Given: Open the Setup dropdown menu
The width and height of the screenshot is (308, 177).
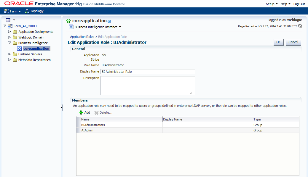Looking at the screenshot, I should pos(272,4).
